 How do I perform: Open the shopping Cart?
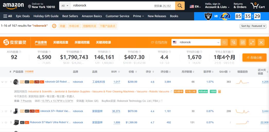[x=258, y=6]
